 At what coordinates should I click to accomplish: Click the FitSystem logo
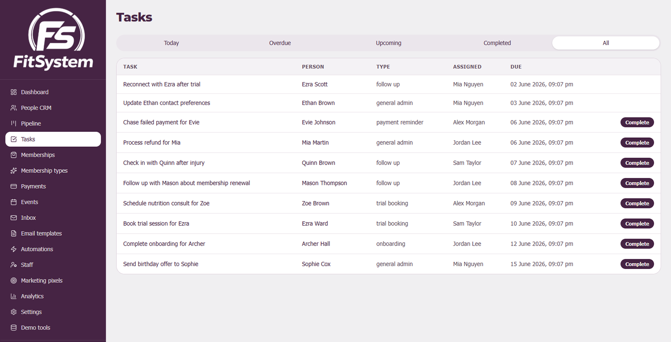[53, 39]
